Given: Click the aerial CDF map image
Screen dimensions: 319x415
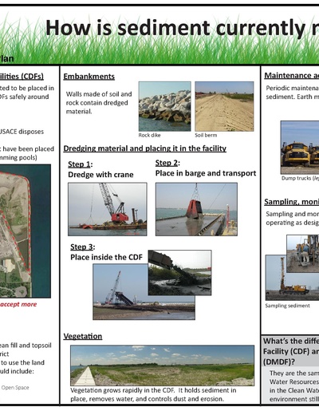Looking at the screenshot, I should [26, 231].
